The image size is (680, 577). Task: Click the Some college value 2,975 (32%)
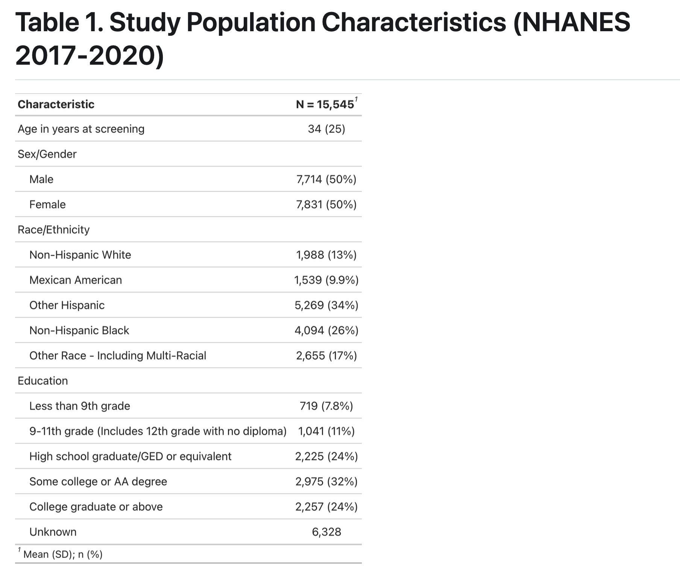tap(326, 482)
